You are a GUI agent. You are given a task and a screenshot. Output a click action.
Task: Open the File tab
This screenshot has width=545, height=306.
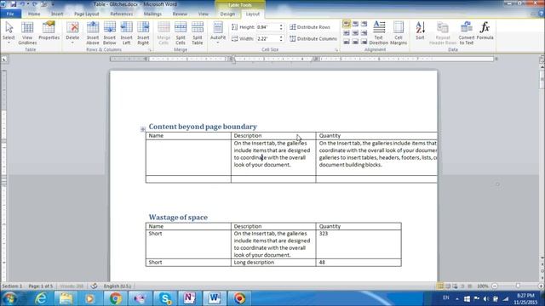click(x=10, y=14)
